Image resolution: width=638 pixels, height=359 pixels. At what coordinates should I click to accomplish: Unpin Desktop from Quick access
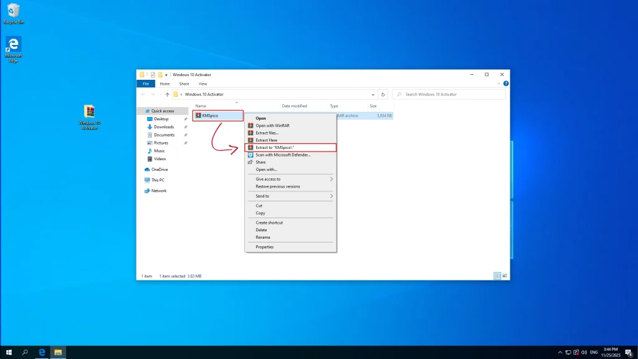[x=185, y=118]
